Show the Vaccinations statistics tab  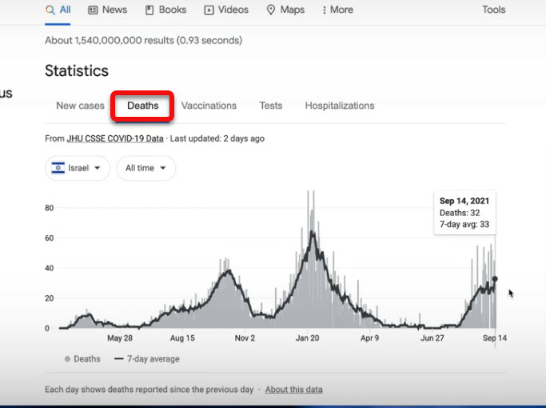pyautogui.click(x=209, y=106)
